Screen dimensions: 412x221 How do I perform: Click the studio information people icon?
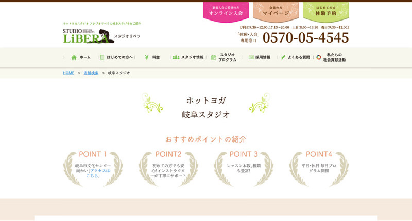(176, 57)
